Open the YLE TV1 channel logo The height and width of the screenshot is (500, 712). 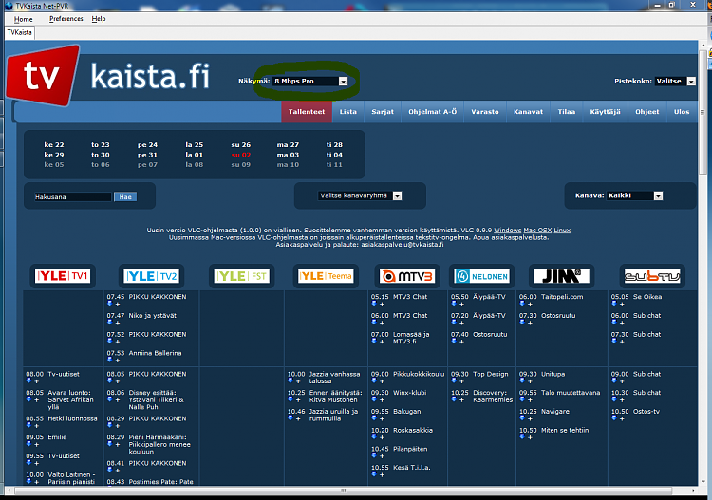point(63,276)
